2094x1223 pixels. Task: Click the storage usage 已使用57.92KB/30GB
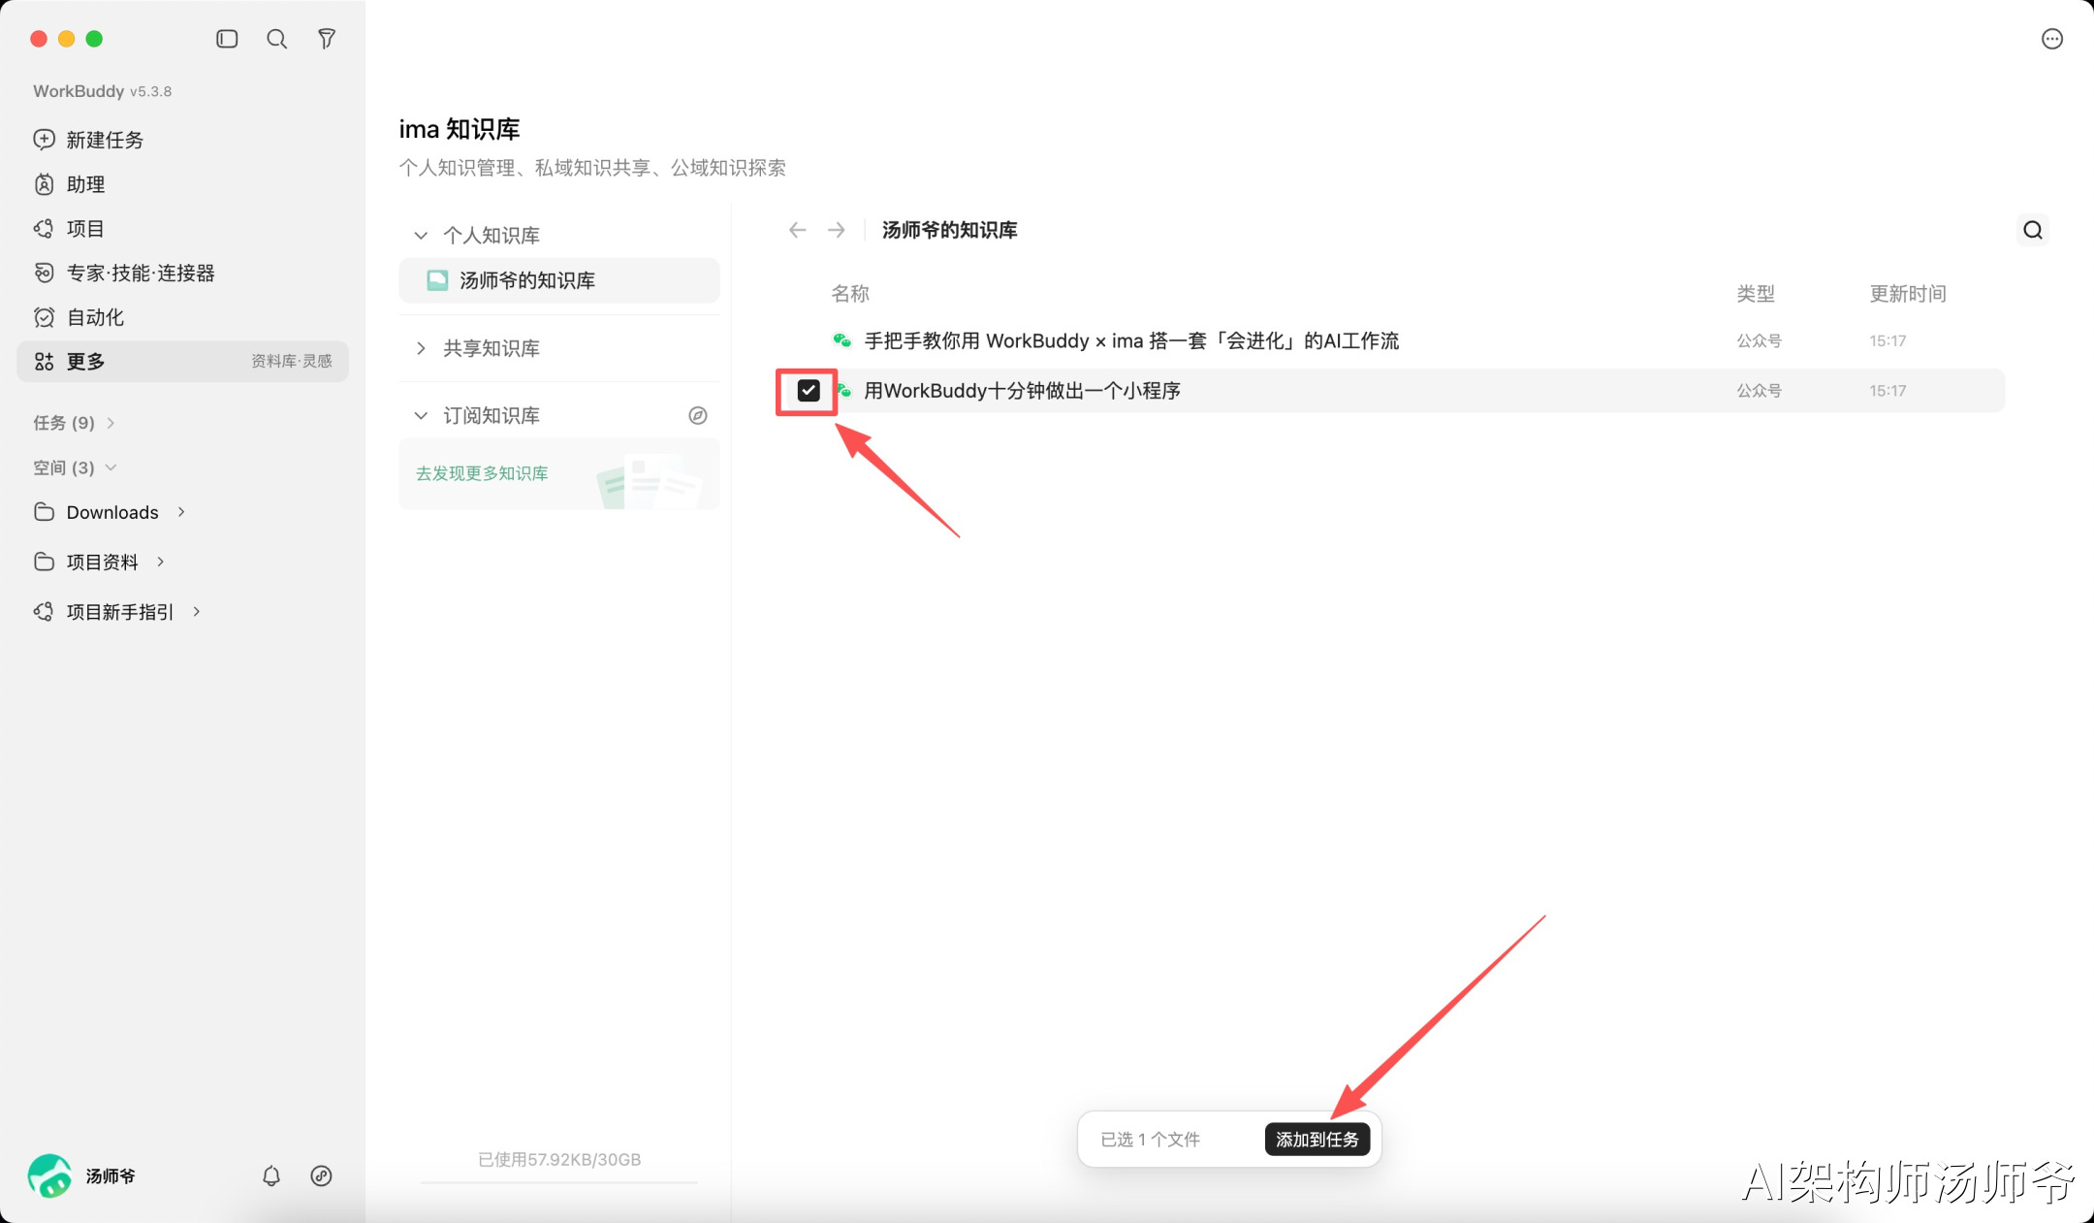tap(559, 1160)
